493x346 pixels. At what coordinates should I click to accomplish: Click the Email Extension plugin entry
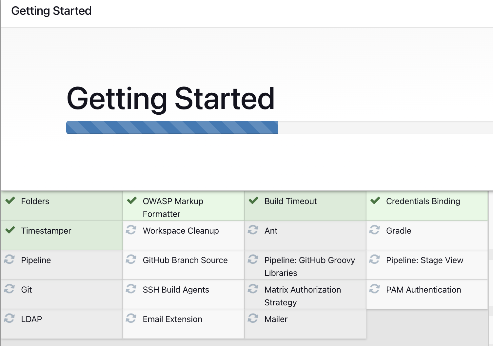point(172,319)
